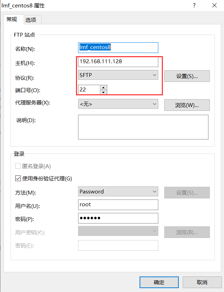Click the 浏览 button for proxy server
Image resolution: width=224 pixels, height=292 pixels.
pyautogui.click(x=187, y=105)
